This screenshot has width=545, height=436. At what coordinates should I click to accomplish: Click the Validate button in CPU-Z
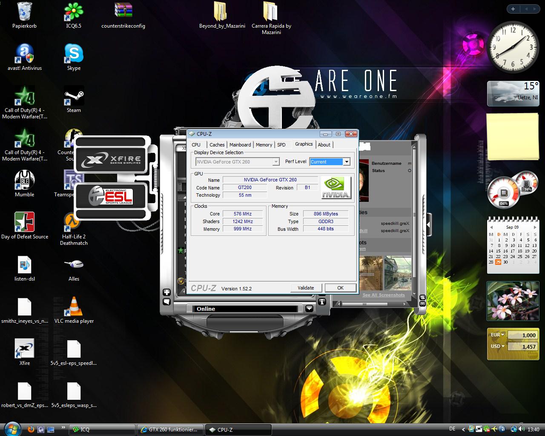pyautogui.click(x=306, y=288)
